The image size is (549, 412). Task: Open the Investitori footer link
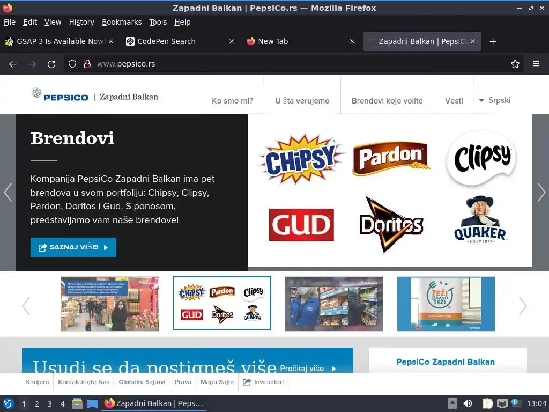click(263, 382)
